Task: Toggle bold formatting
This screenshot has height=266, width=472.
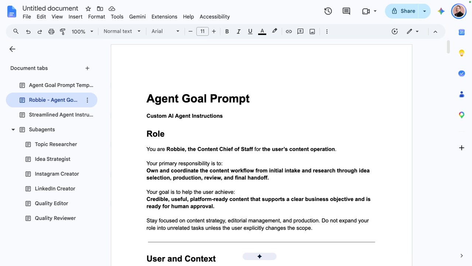Action: point(227,31)
